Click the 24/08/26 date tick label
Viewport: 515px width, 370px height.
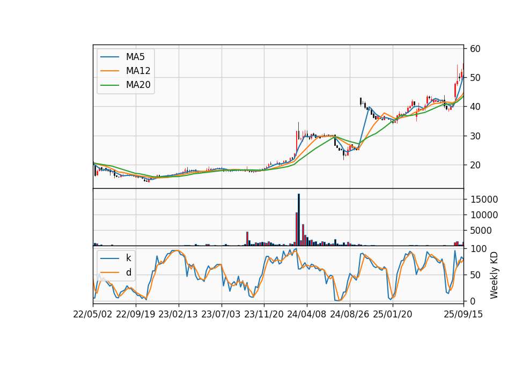pyautogui.click(x=349, y=314)
